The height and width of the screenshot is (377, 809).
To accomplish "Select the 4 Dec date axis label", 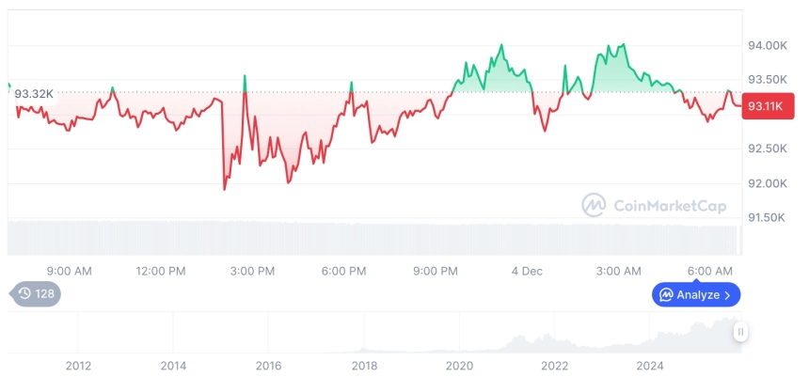I will pyautogui.click(x=527, y=271).
